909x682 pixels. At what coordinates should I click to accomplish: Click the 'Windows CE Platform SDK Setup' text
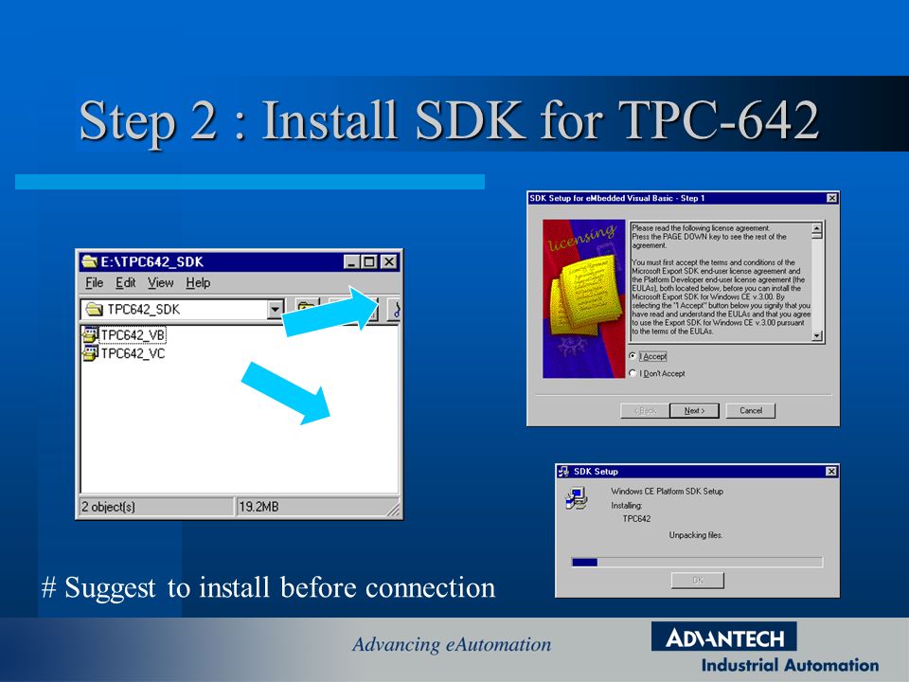coord(668,492)
